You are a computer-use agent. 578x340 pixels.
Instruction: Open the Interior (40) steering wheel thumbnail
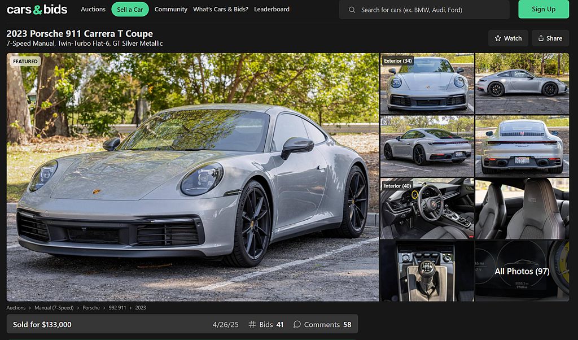point(427,209)
